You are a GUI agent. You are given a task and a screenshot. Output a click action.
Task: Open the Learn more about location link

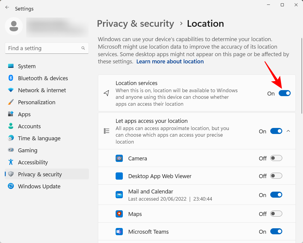coord(170,61)
